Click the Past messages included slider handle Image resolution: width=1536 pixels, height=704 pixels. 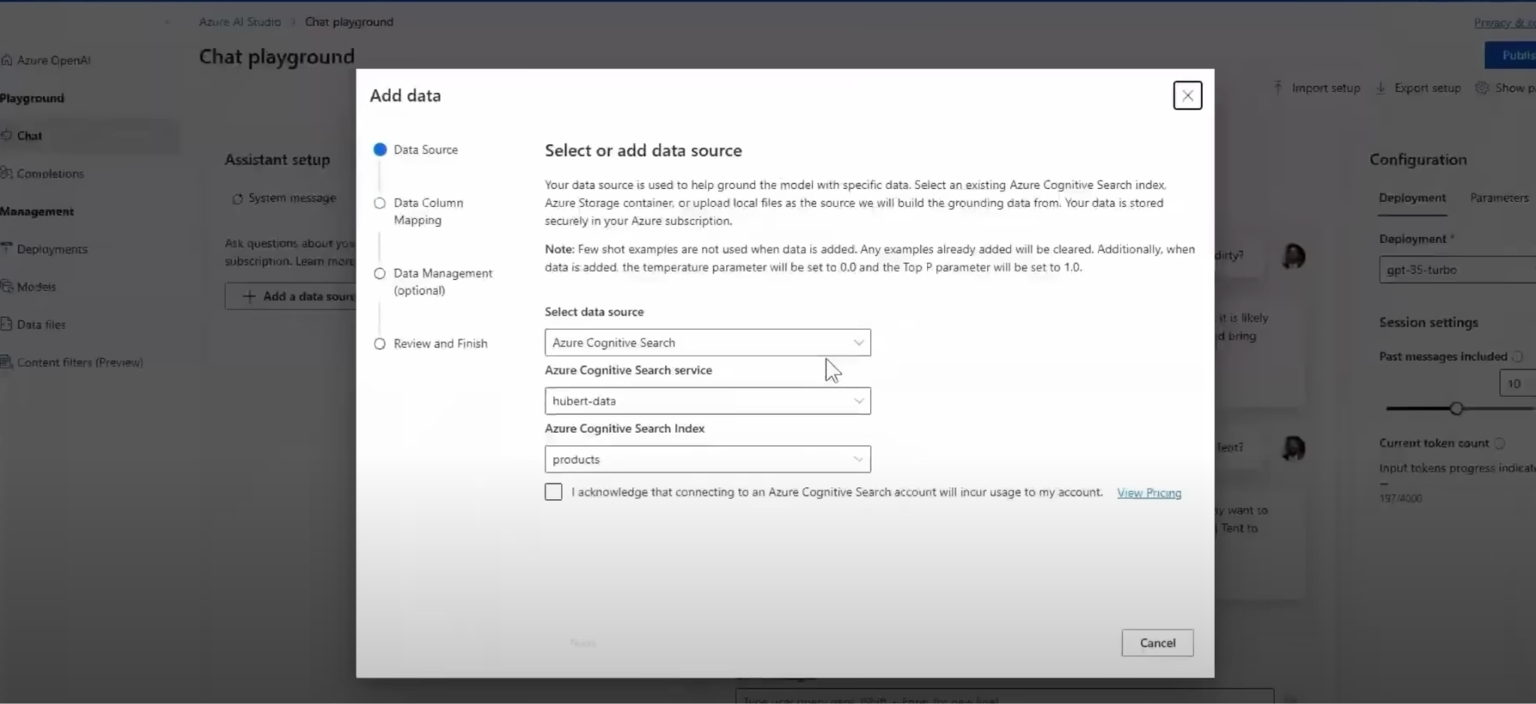coord(1456,409)
